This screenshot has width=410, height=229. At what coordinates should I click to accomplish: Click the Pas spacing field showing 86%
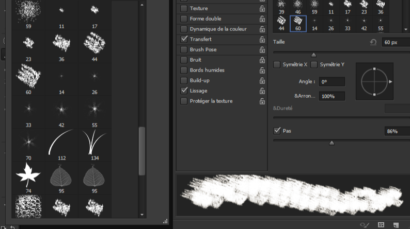(397, 131)
